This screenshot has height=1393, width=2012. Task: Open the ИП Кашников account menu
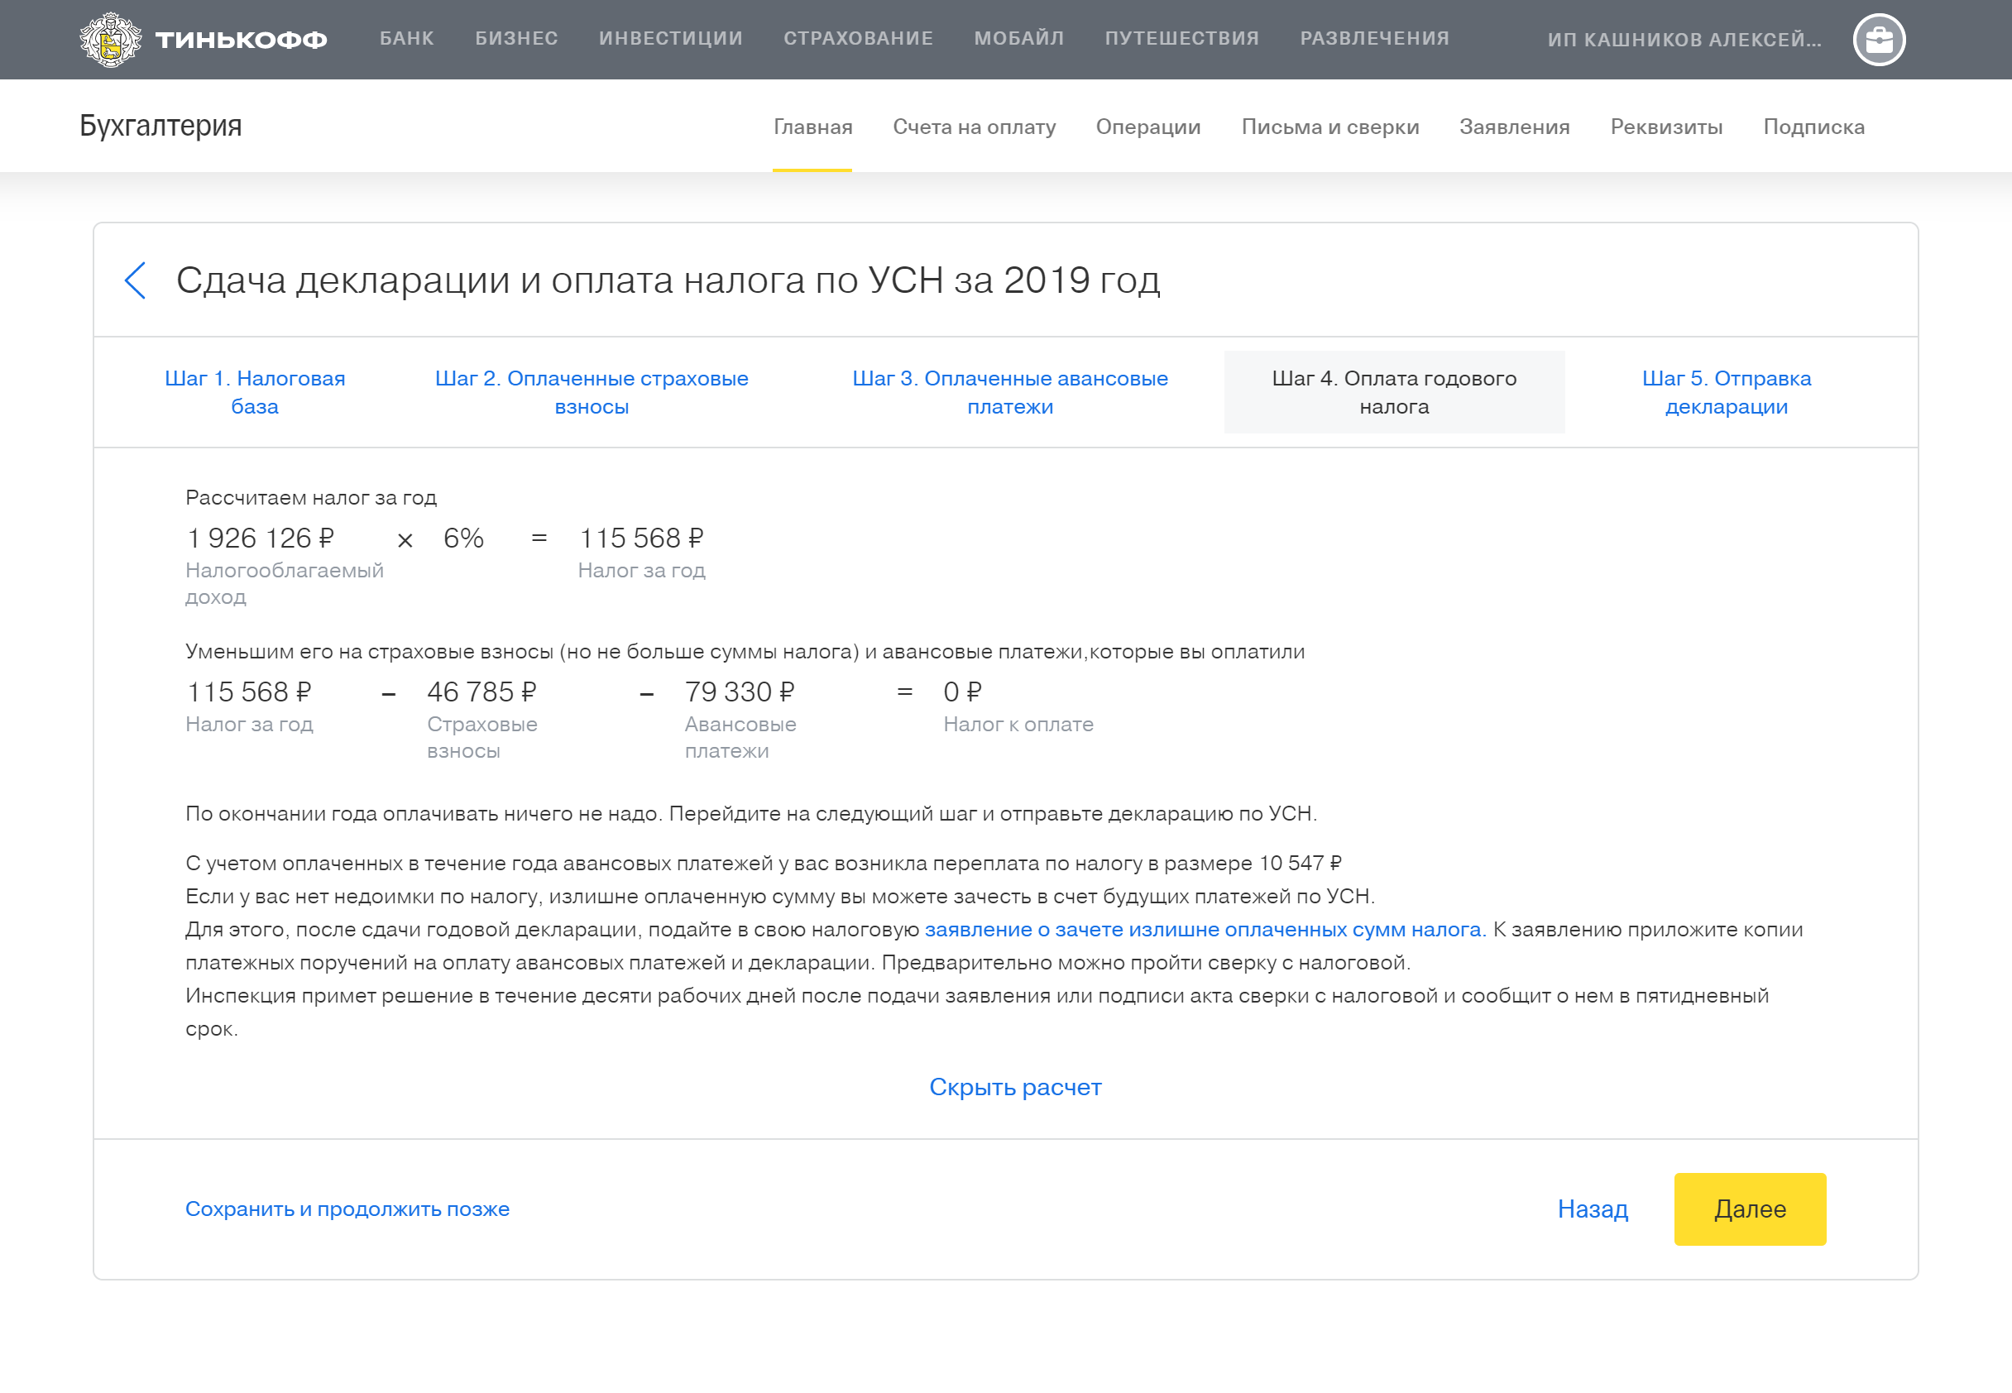point(1684,39)
